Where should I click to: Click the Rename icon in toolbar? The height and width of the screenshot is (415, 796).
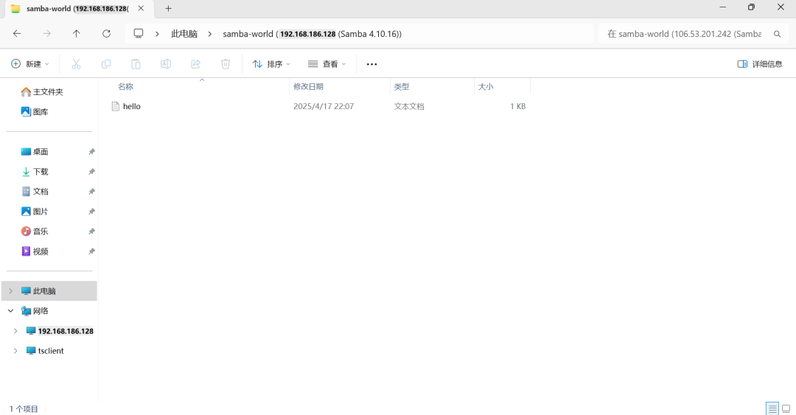(x=166, y=64)
